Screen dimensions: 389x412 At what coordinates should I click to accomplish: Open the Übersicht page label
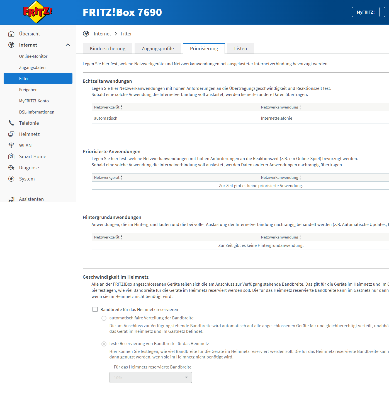(x=30, y=34)
